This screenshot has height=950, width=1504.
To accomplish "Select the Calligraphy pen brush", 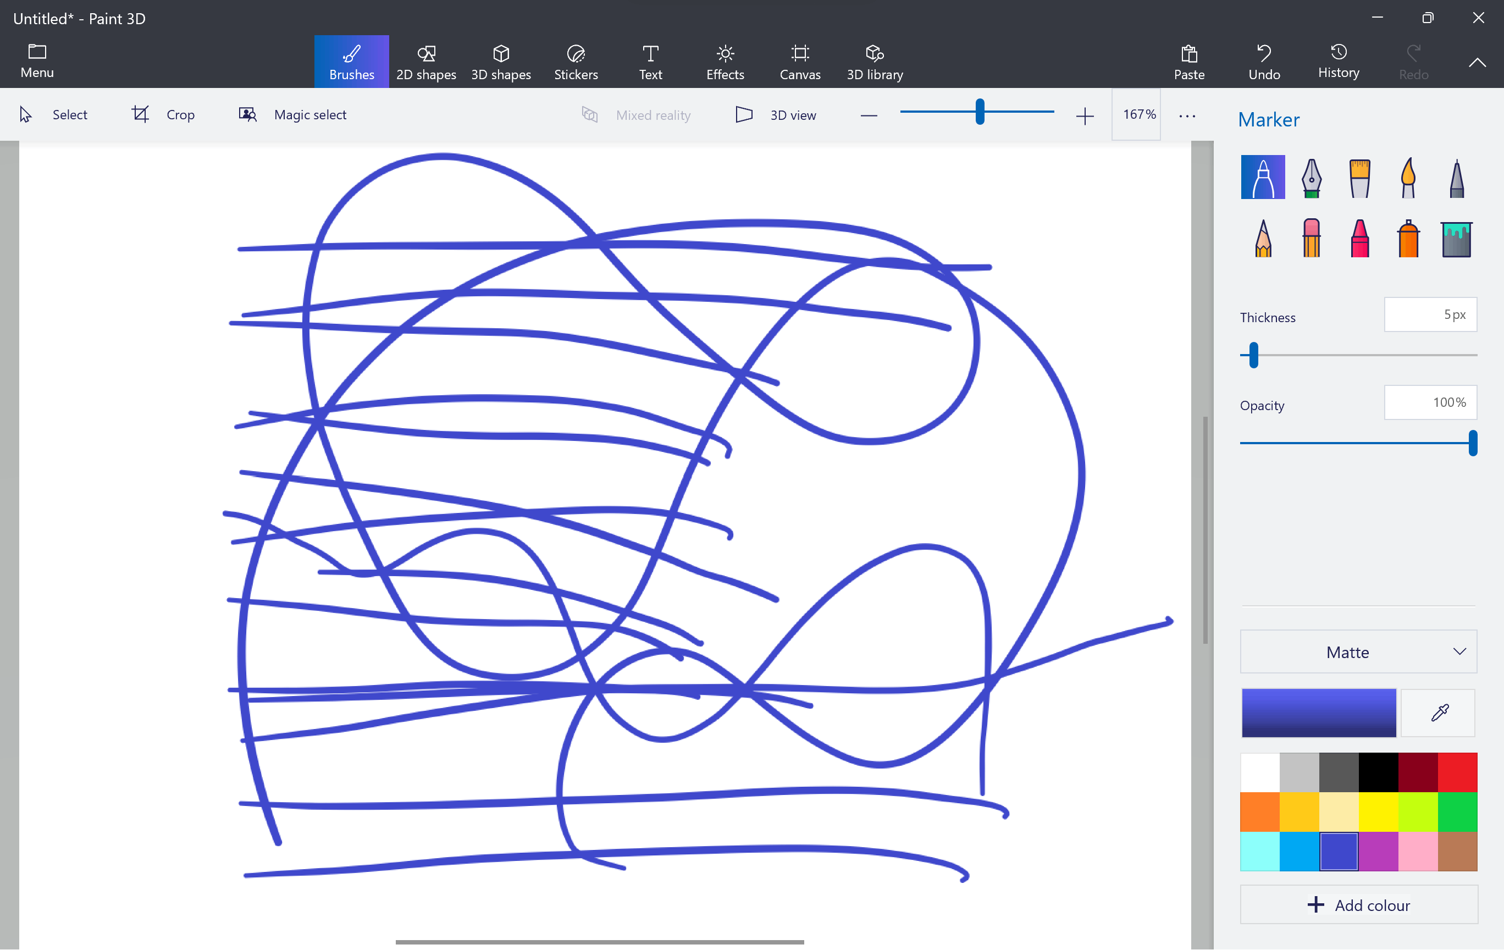I will pyautogui.click(x=1311, y=178).
